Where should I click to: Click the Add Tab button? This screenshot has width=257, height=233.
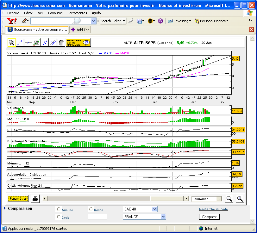pos(80,30)
